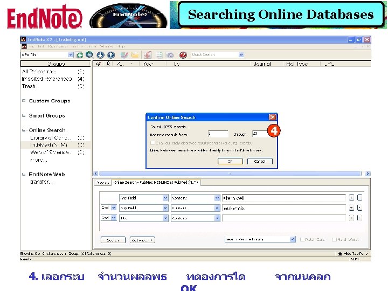The image size is (388, 291).
Task: Collapse the EndNote Web section
Action: (24, 175)
